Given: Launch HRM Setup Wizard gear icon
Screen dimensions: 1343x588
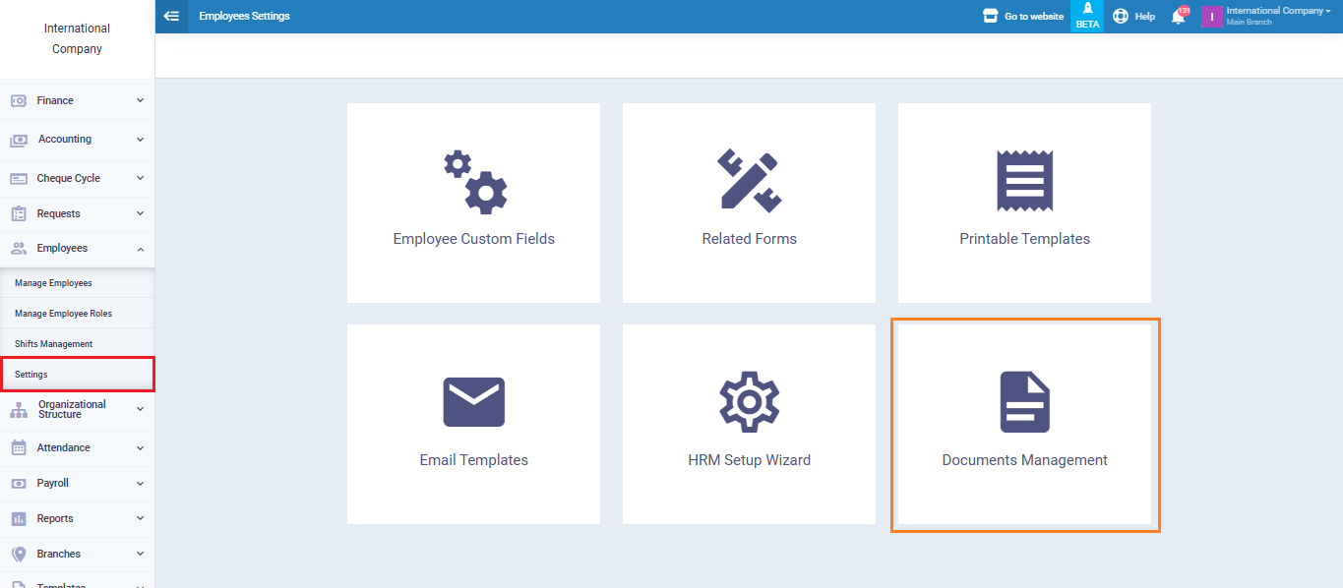Looking at the screenshot, I should [x=749, y=402].
